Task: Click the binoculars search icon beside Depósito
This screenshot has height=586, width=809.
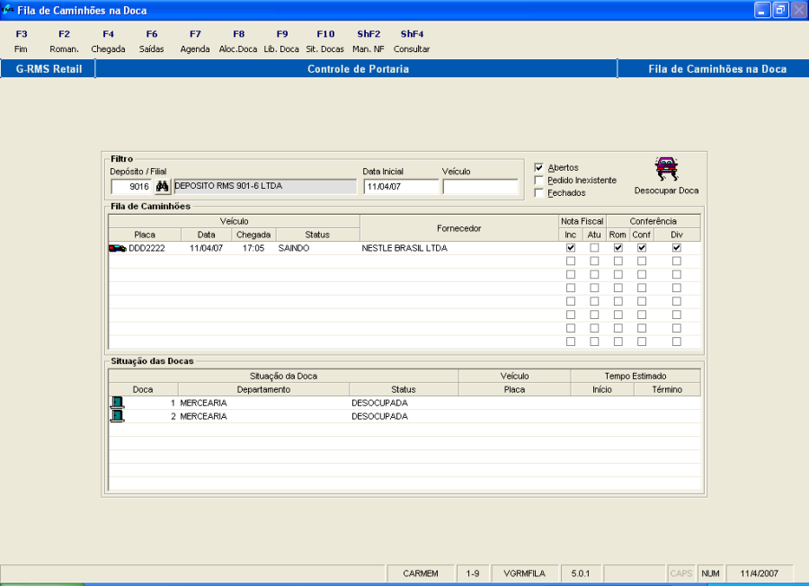Action: point(163,186)
